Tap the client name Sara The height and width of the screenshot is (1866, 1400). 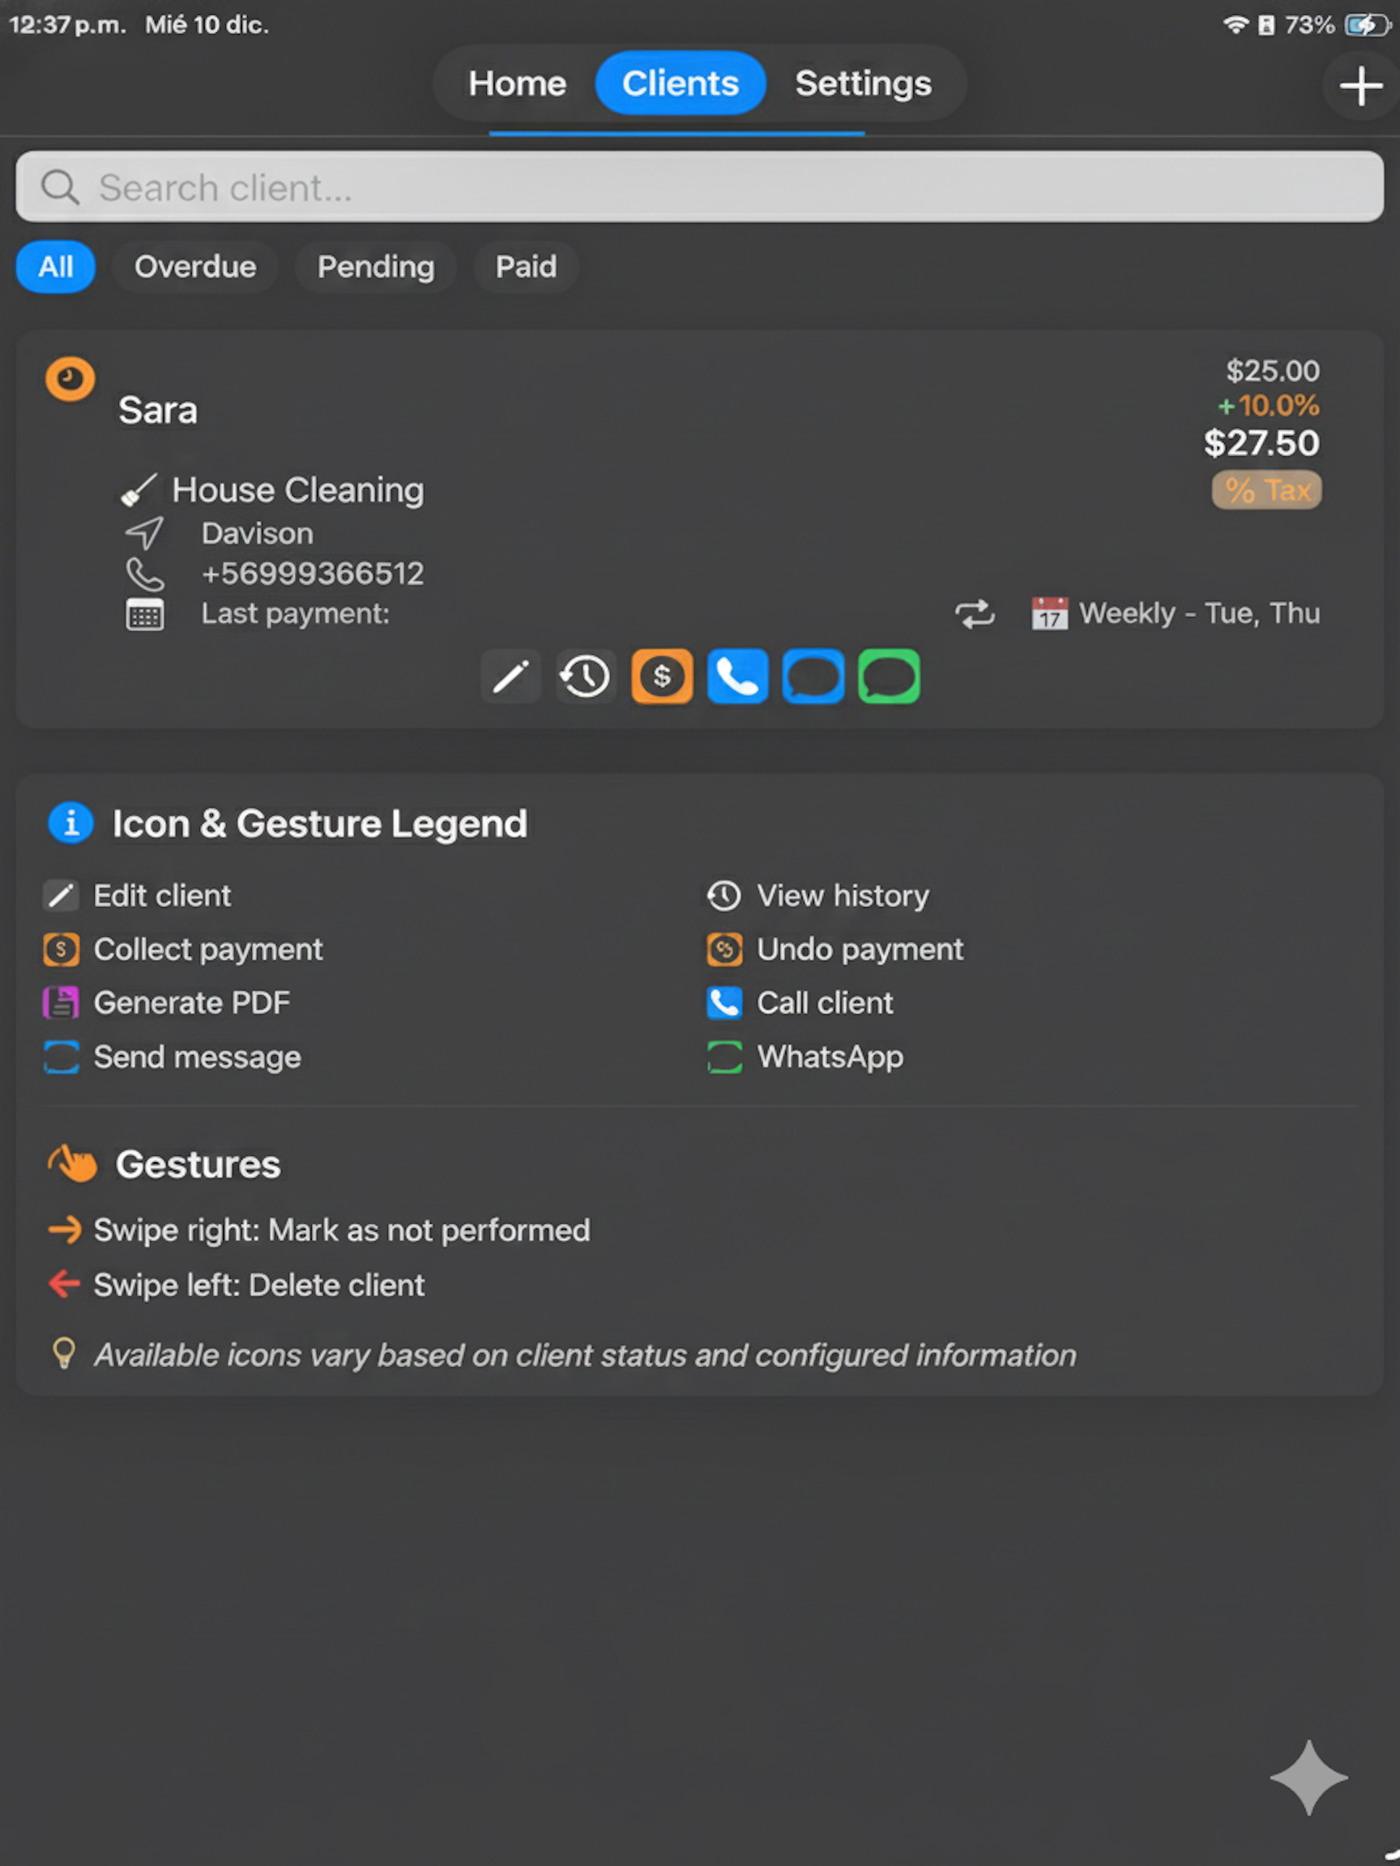coord(157,410)
